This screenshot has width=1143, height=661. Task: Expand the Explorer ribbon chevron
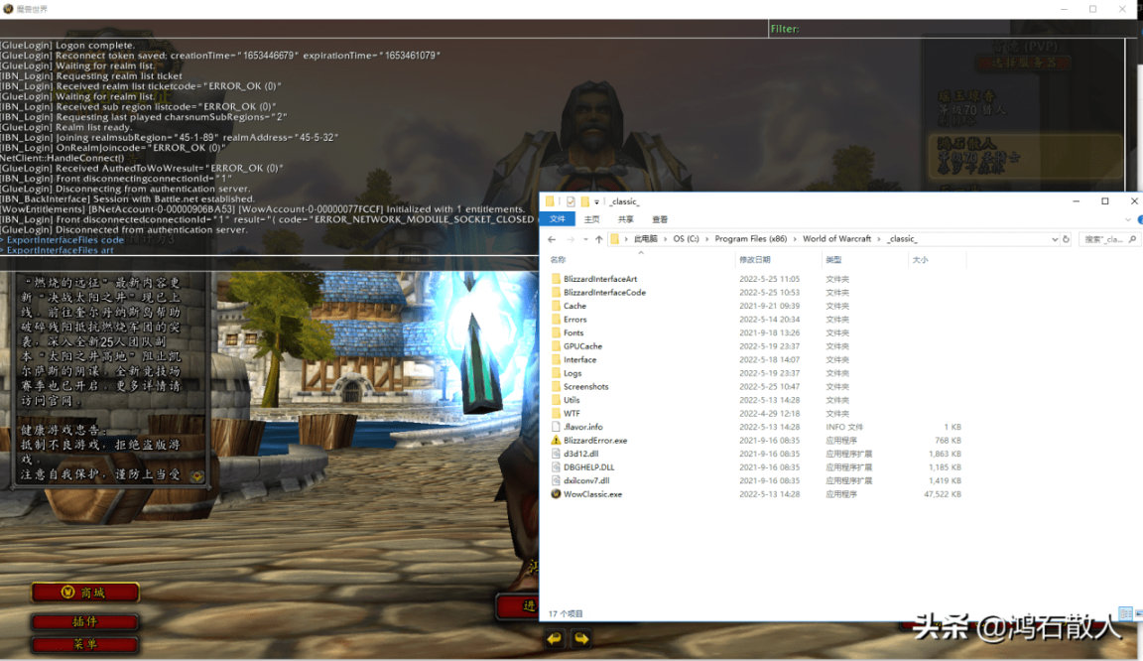(1128, 219)
